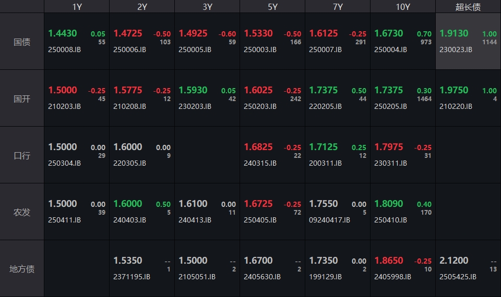Select the 5Y maturity column header
Screen dimensions: 501x297
272,7
